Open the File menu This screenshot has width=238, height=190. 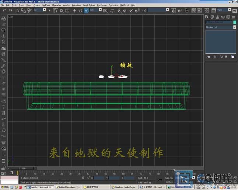[x=3, y=5]
